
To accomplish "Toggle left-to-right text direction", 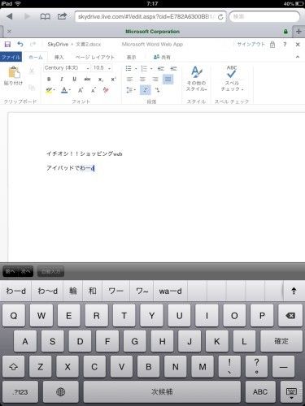I will 146,90.
